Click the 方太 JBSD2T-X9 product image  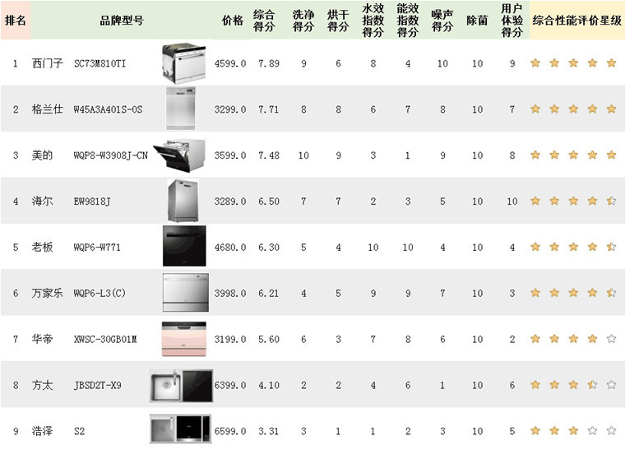pyautogui.click(x=181, y=386)
